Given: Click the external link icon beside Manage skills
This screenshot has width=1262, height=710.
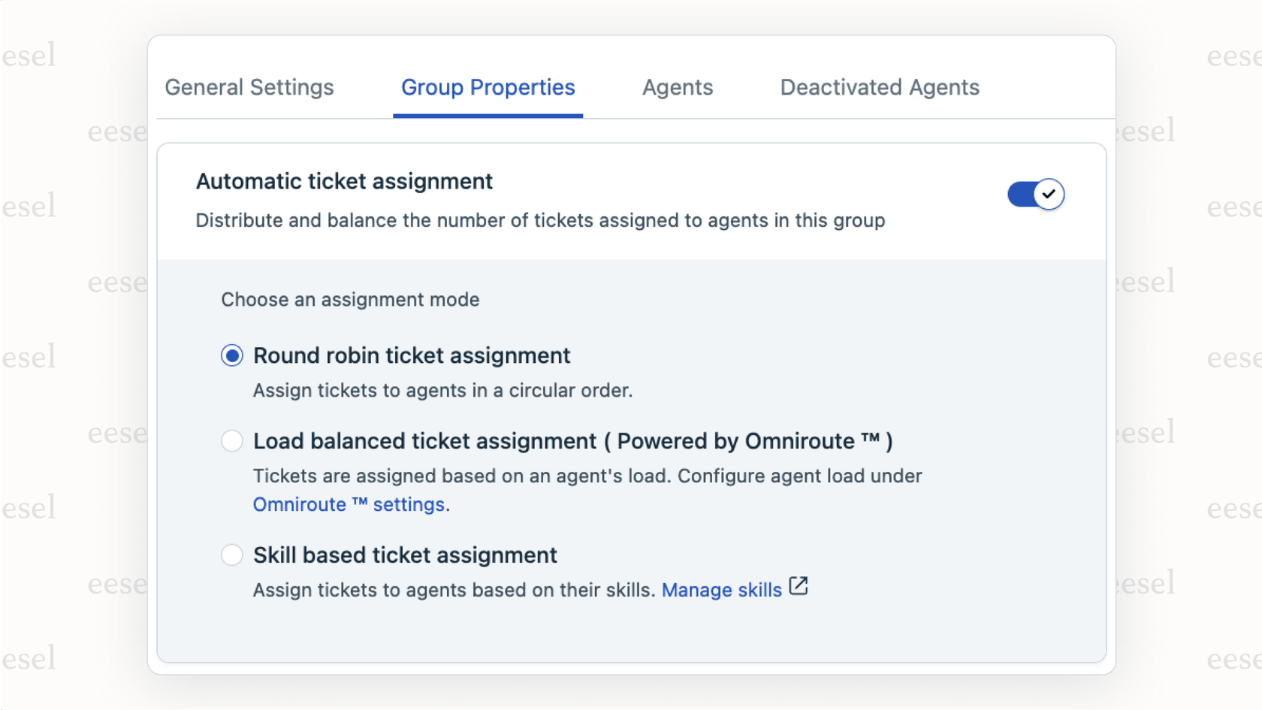Looking at the screenshot, I should coord(799,587).
